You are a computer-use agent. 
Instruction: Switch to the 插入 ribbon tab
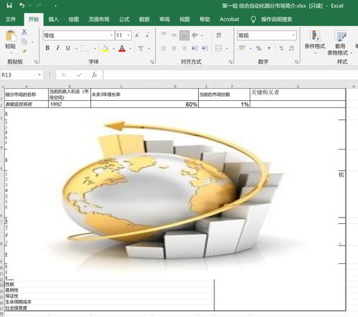tap(54, 19)
